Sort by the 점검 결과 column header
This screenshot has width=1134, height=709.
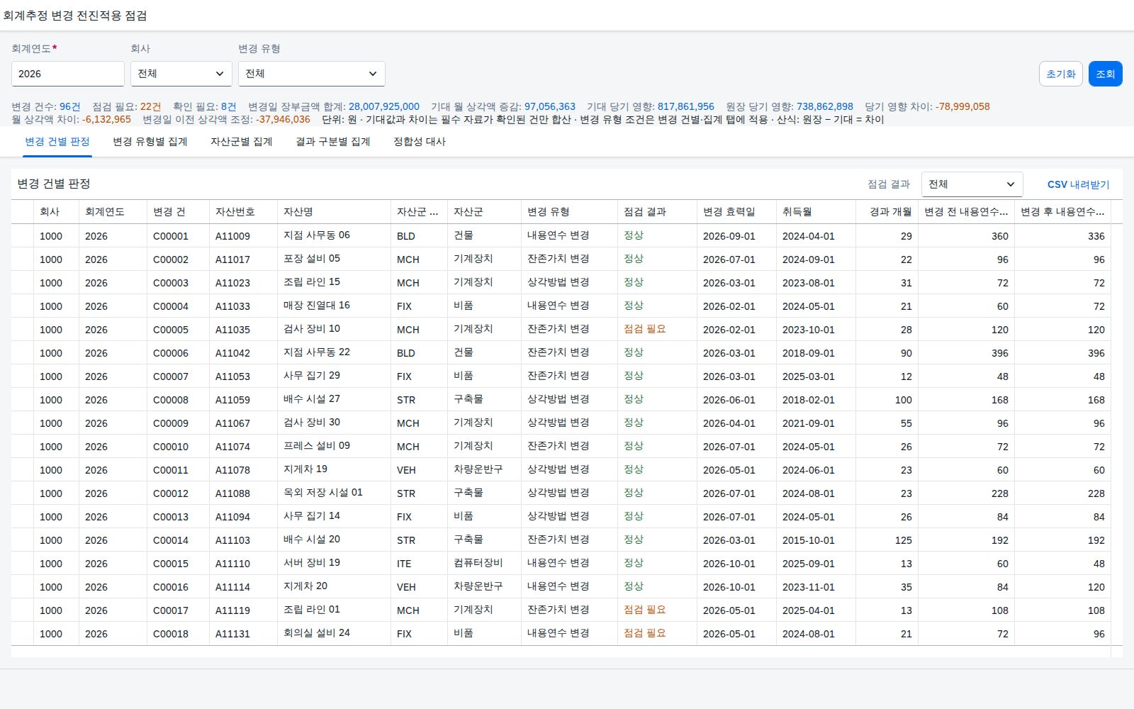click(658, 212)
